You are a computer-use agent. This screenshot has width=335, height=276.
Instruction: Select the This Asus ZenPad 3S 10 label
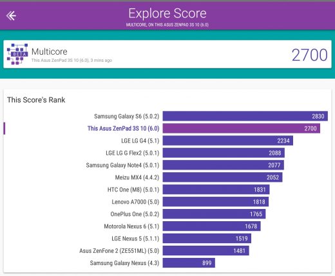(123, 128)
